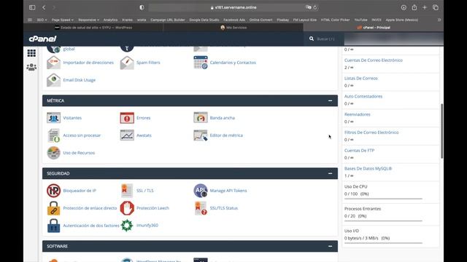Open Reenviadores stats link
Viewport: 467px width, 262px height.
(x=357, y=115)
